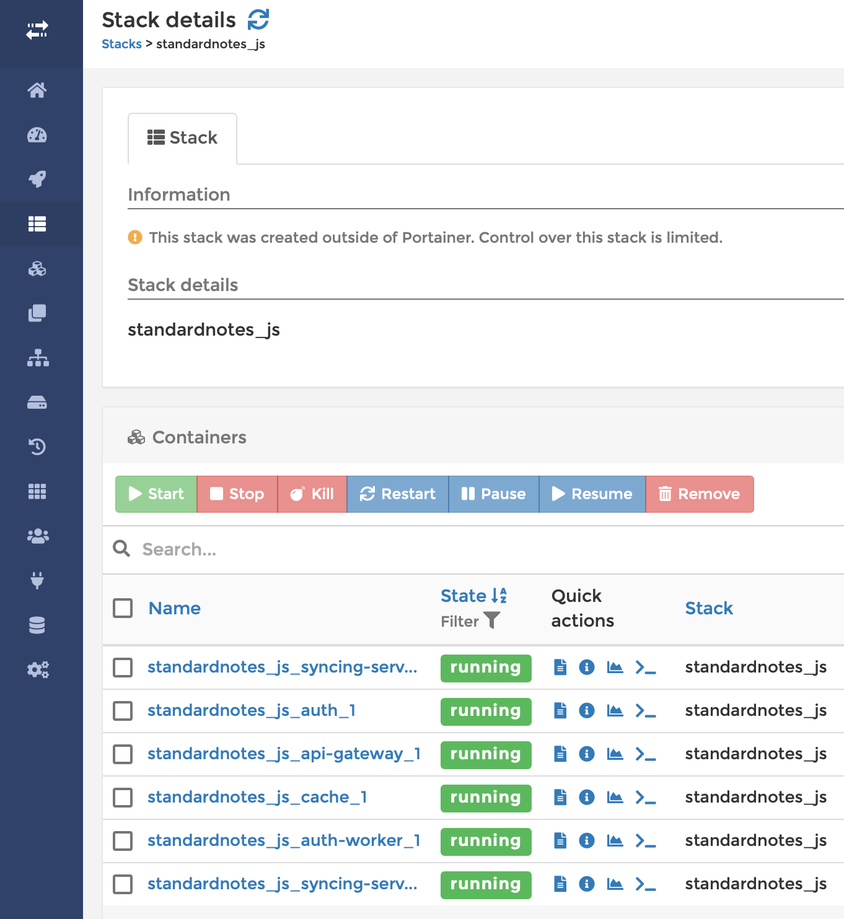Screen dimensions: 844x919
Task: Click the Remove containers button
Action: (x=700, y=494)
